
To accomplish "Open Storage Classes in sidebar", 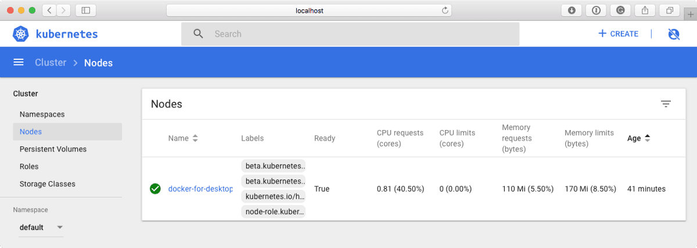I will pyautogui.click(x=47, y=184).
